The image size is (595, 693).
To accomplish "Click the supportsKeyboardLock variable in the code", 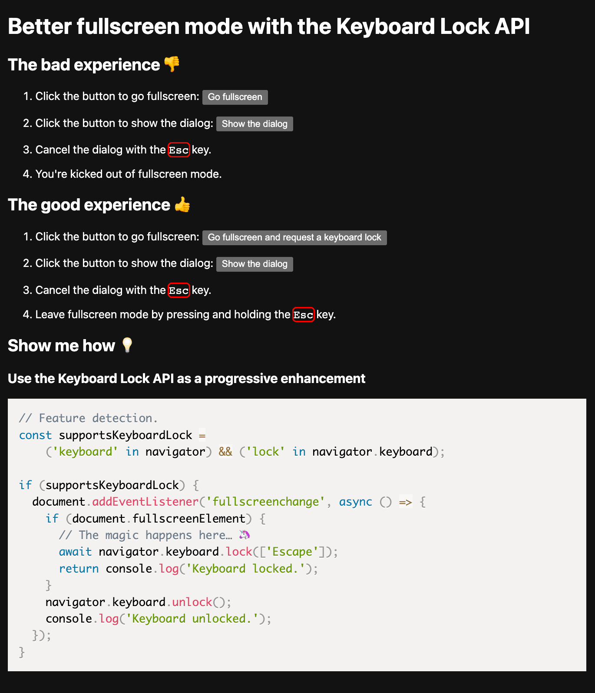I will pos(126,435).
